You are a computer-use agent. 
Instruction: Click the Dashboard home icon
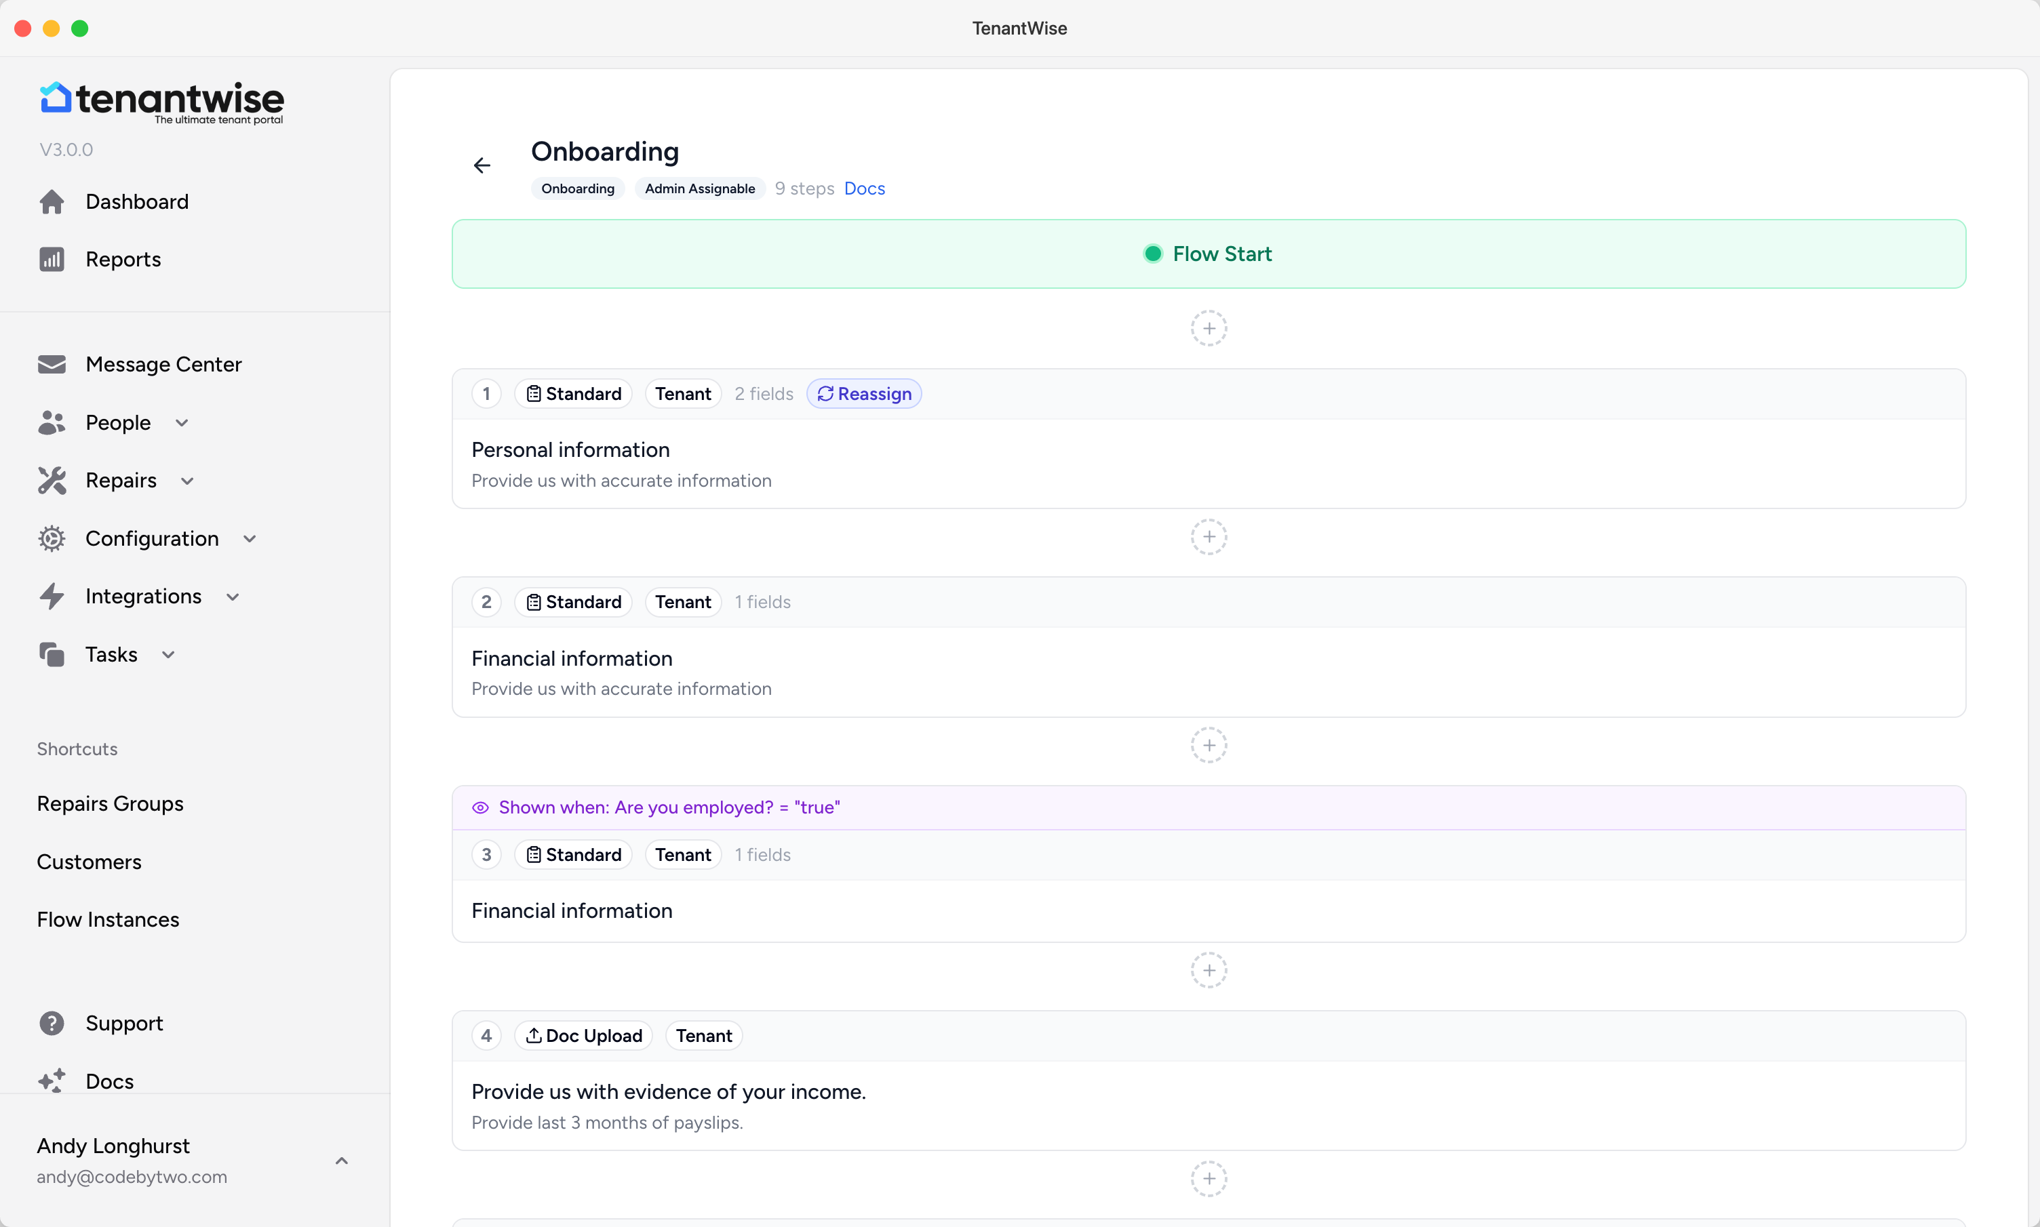(52, 202)
